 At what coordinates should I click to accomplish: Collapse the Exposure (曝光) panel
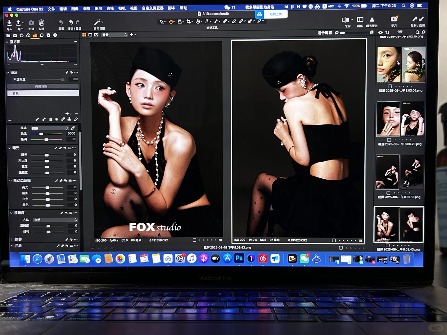pos(9,148)
